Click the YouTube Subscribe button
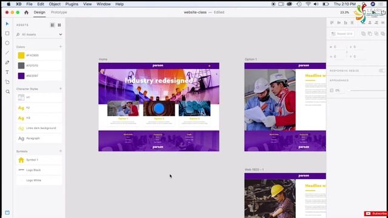 pyautogui.click(x=376, y=214)
